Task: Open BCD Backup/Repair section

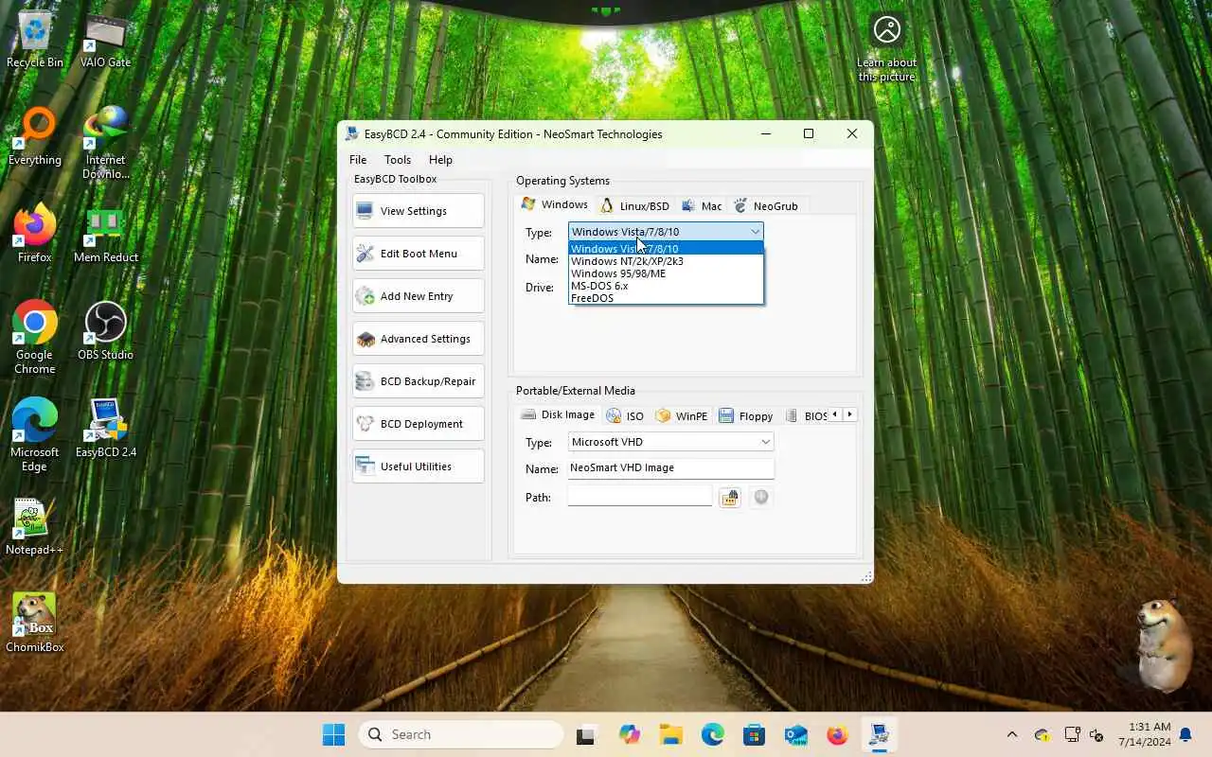Action: point(418,381)
